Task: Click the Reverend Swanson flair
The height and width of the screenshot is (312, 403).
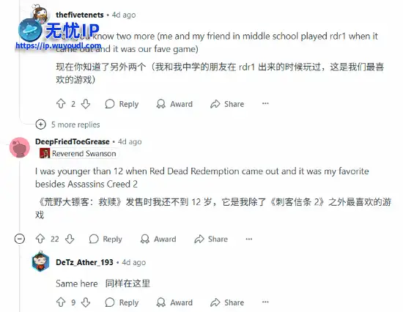Action: point(78,153)
